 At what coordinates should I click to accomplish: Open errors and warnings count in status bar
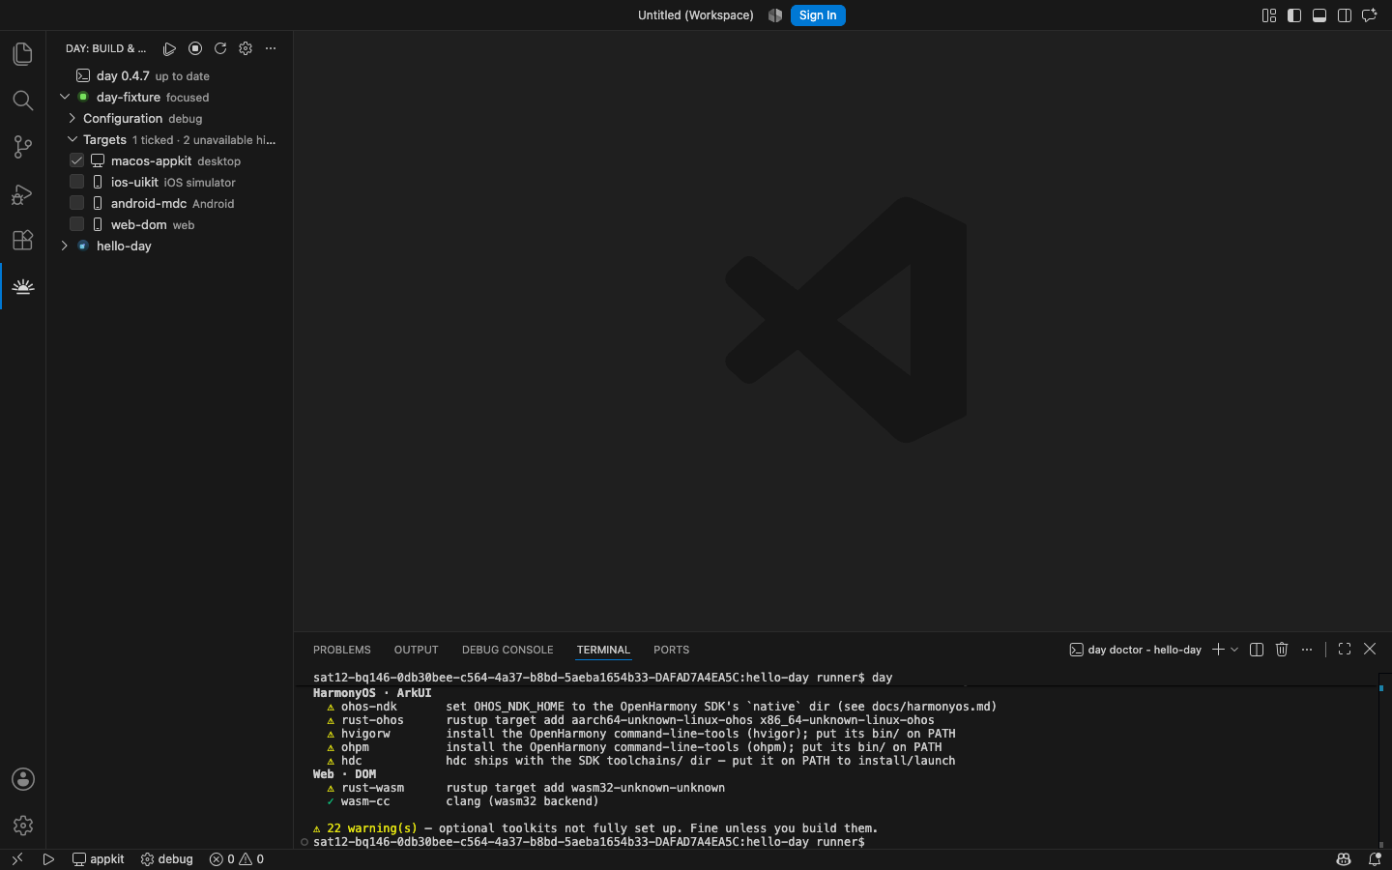pos(237,859)
